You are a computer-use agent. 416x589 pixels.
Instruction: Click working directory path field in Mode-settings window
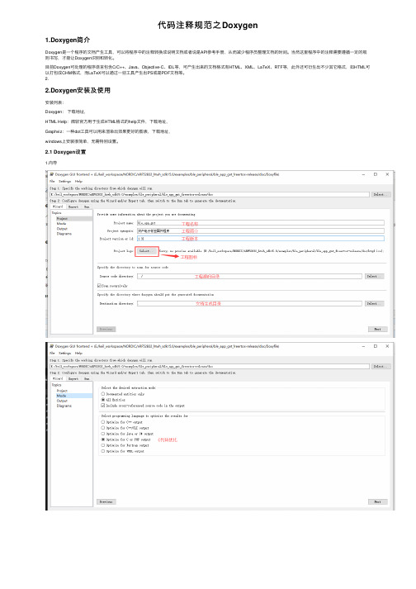click(x=210, y=366)
